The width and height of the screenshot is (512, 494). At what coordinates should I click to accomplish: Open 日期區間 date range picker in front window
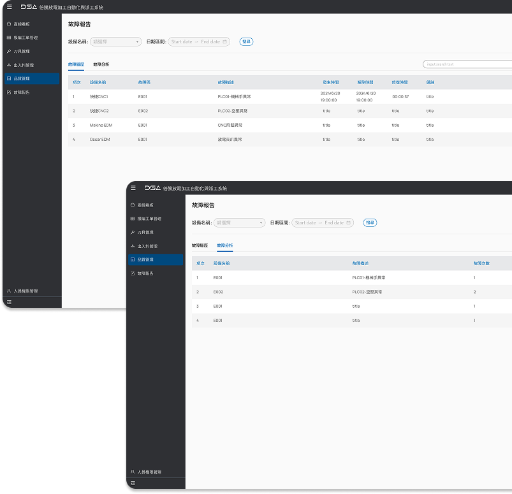322,222
